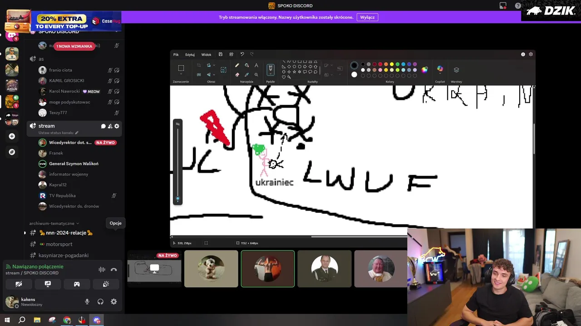Open Windows search on taskbar
Image resolution: width=581 pixels, height=326 pixels.
click(22, 320)
